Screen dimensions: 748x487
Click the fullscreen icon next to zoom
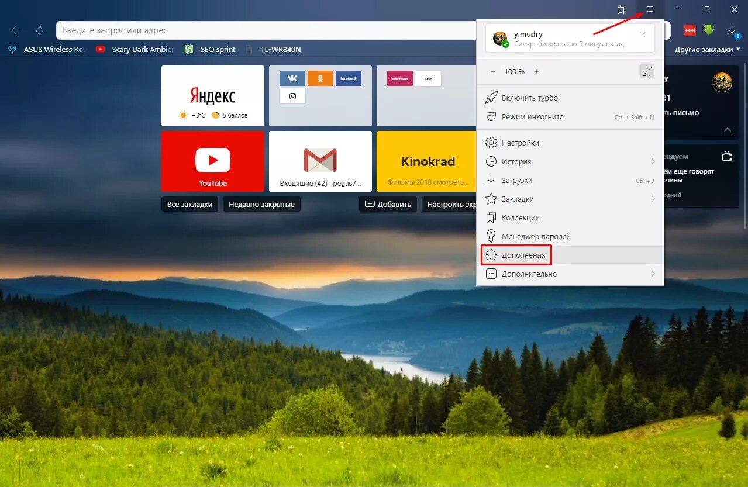[647, 71]
